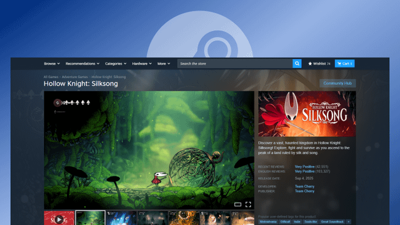Click the Search the store field
This screenshot has width=400, height=225.
click(x=235, y=64)
